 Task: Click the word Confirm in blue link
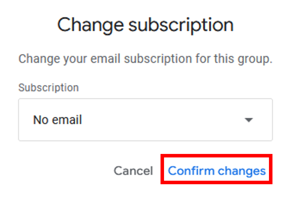(191, 171)
